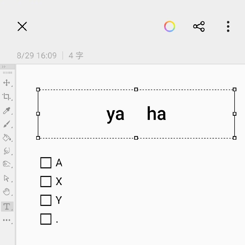Select the Move tool
This screenshot has width=245, height=245.
click(7, 83)
